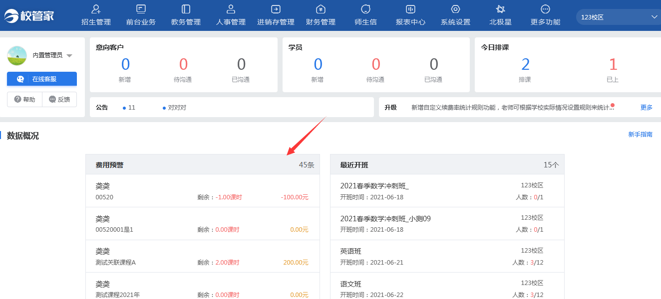The image size is (661, 299).
Task: Open the 新手指南 link
Action: pyautogui.click(x=640, y=135)
